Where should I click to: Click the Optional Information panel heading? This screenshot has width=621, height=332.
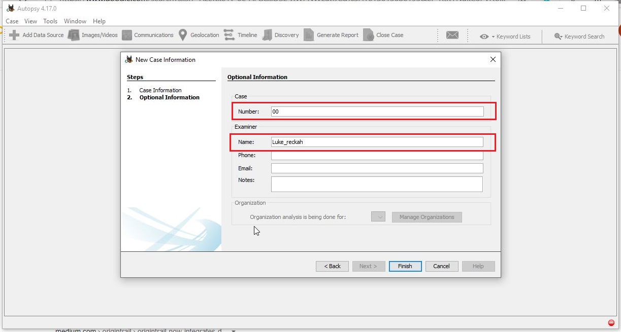(257, 77)
